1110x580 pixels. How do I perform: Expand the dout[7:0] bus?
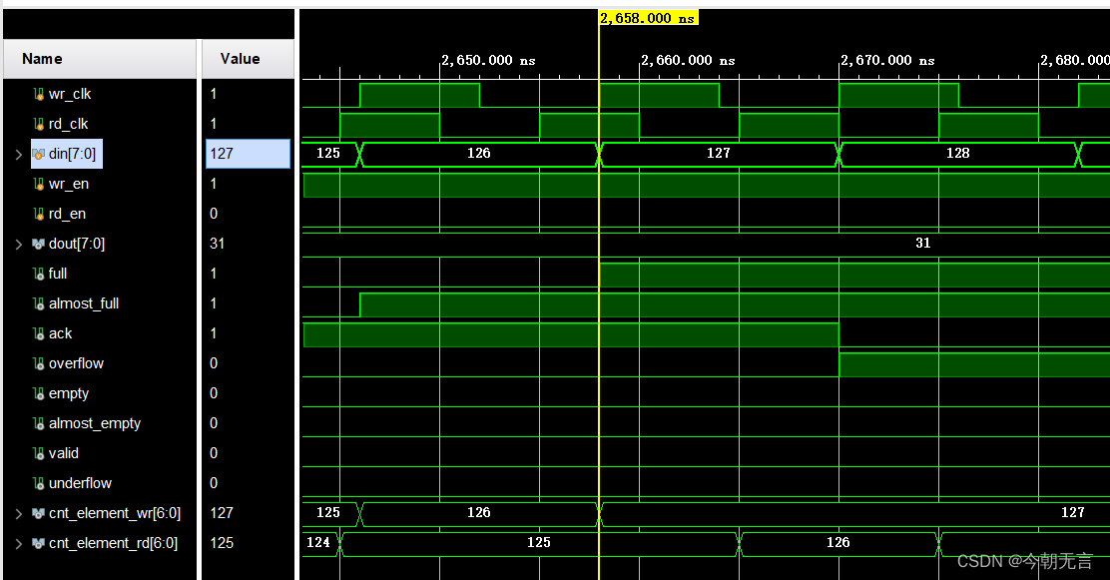(x=19, y=245)
